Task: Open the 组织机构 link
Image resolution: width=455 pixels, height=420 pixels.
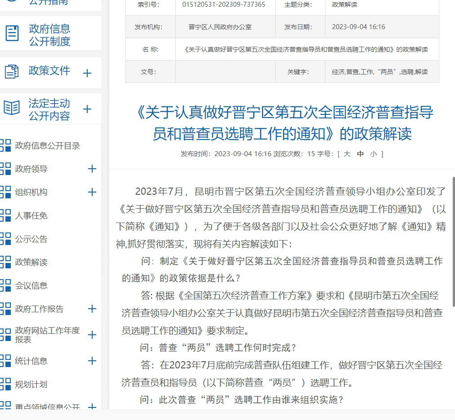Action: pos(31,192)
